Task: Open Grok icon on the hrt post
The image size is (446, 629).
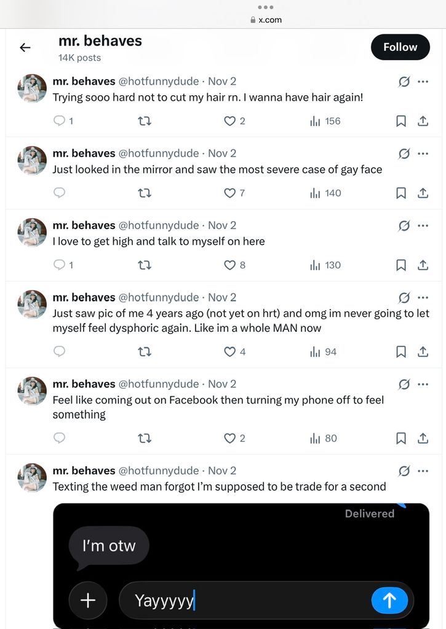Action: tap(404, 298)
